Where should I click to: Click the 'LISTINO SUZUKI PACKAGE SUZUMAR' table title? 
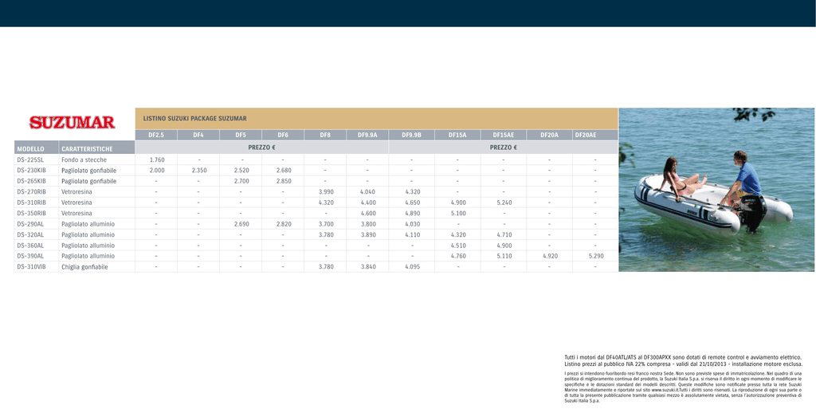tap(194, 119)
